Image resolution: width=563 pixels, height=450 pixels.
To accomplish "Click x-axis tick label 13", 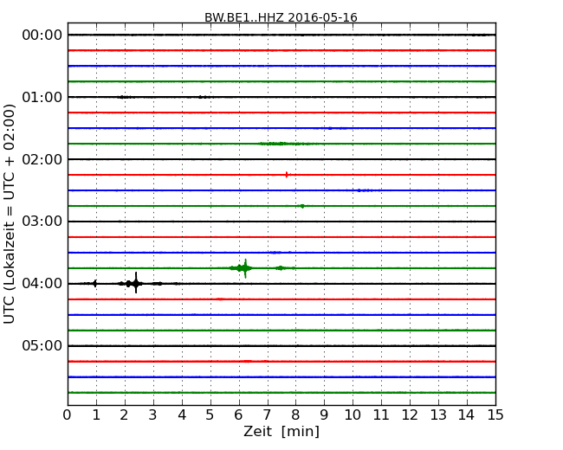I will [438, 415].
